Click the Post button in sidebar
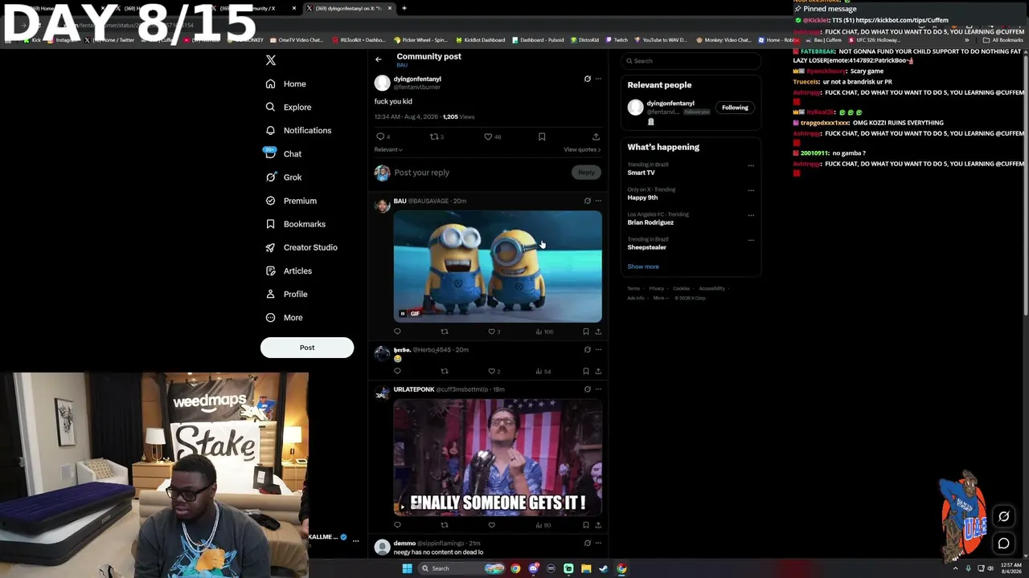This screenshot has height=578, width=1029. pyautogui.click(x=307, y=348)
